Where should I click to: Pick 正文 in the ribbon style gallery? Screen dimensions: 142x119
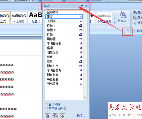click(5, 18)
